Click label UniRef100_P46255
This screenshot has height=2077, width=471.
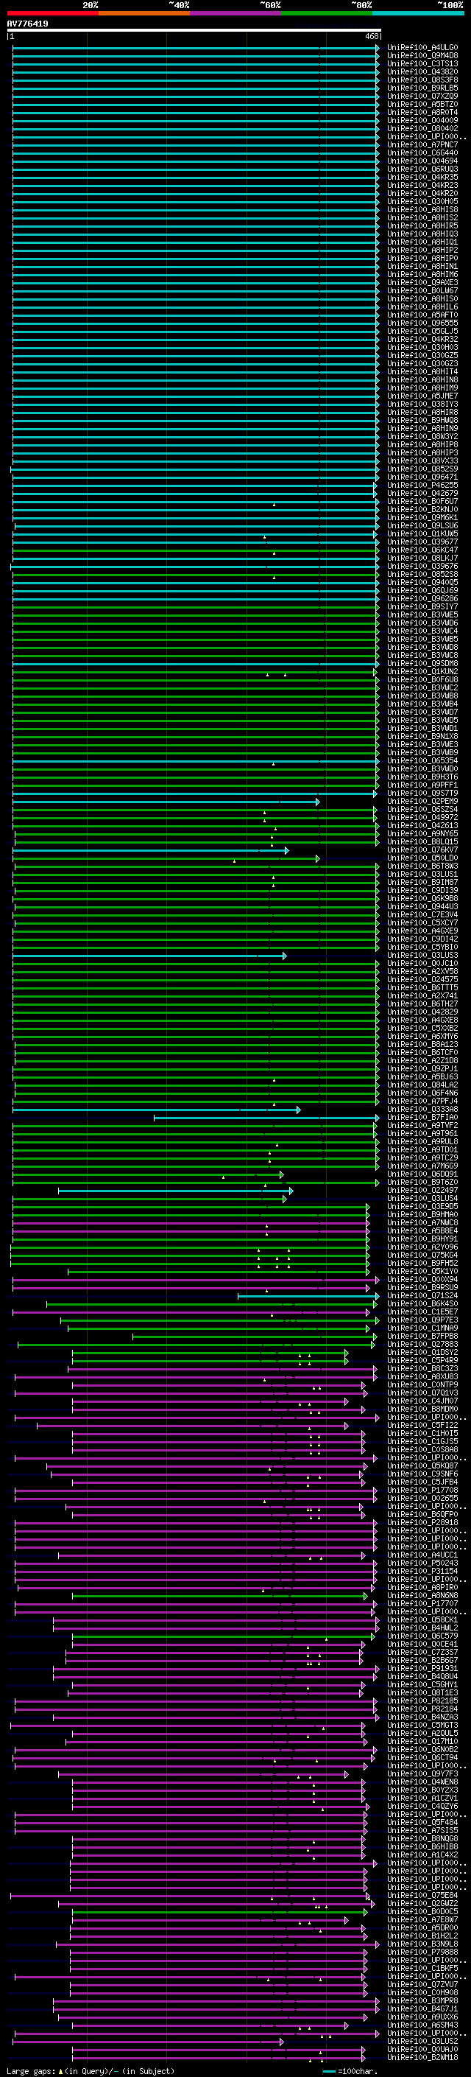point(422,486)
